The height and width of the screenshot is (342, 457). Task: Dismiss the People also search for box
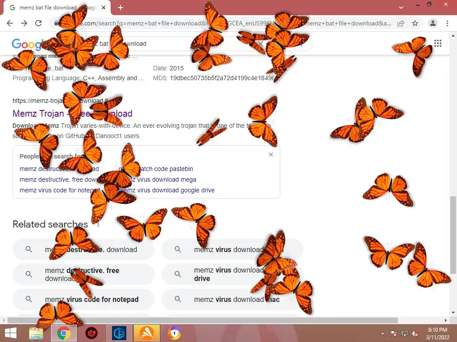click(x=271, y=155)
